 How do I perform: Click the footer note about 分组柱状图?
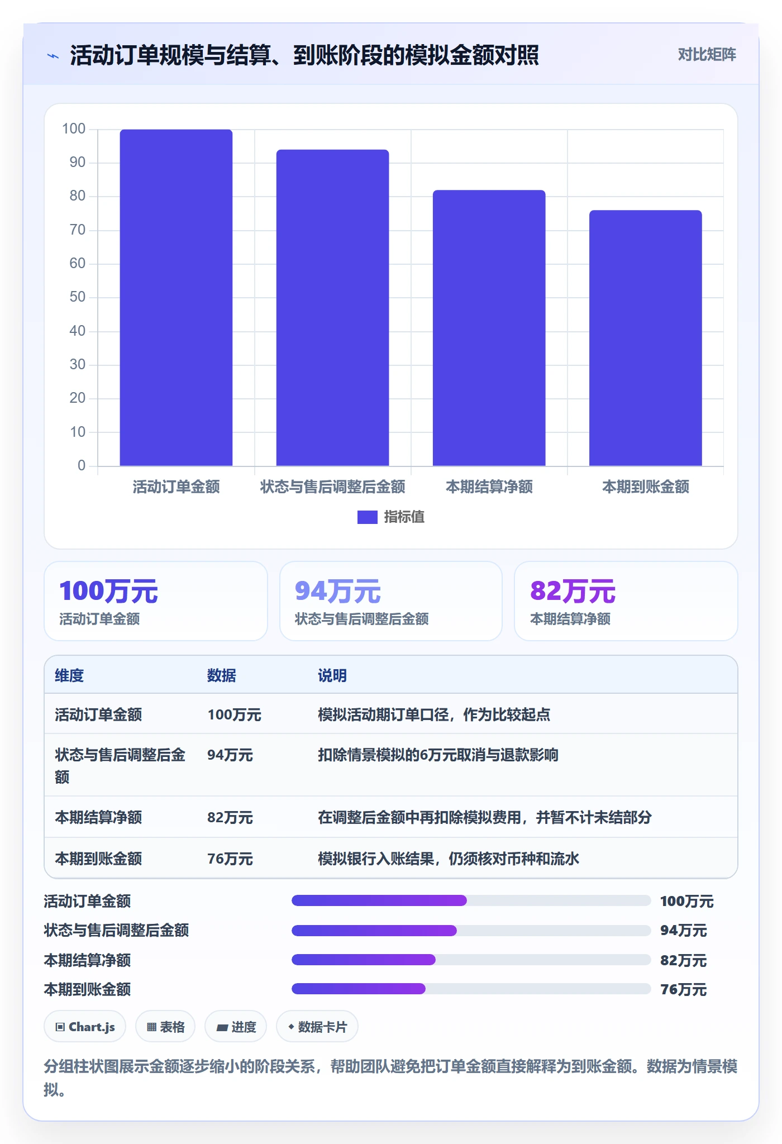[390, 1078]
